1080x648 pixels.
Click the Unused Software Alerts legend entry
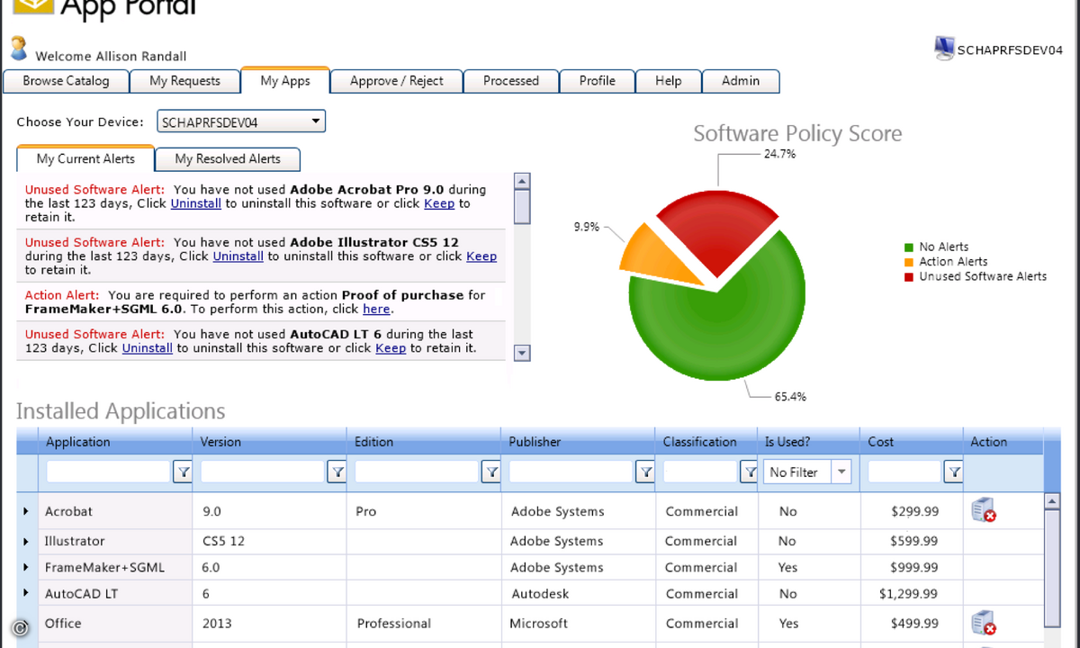976,276
